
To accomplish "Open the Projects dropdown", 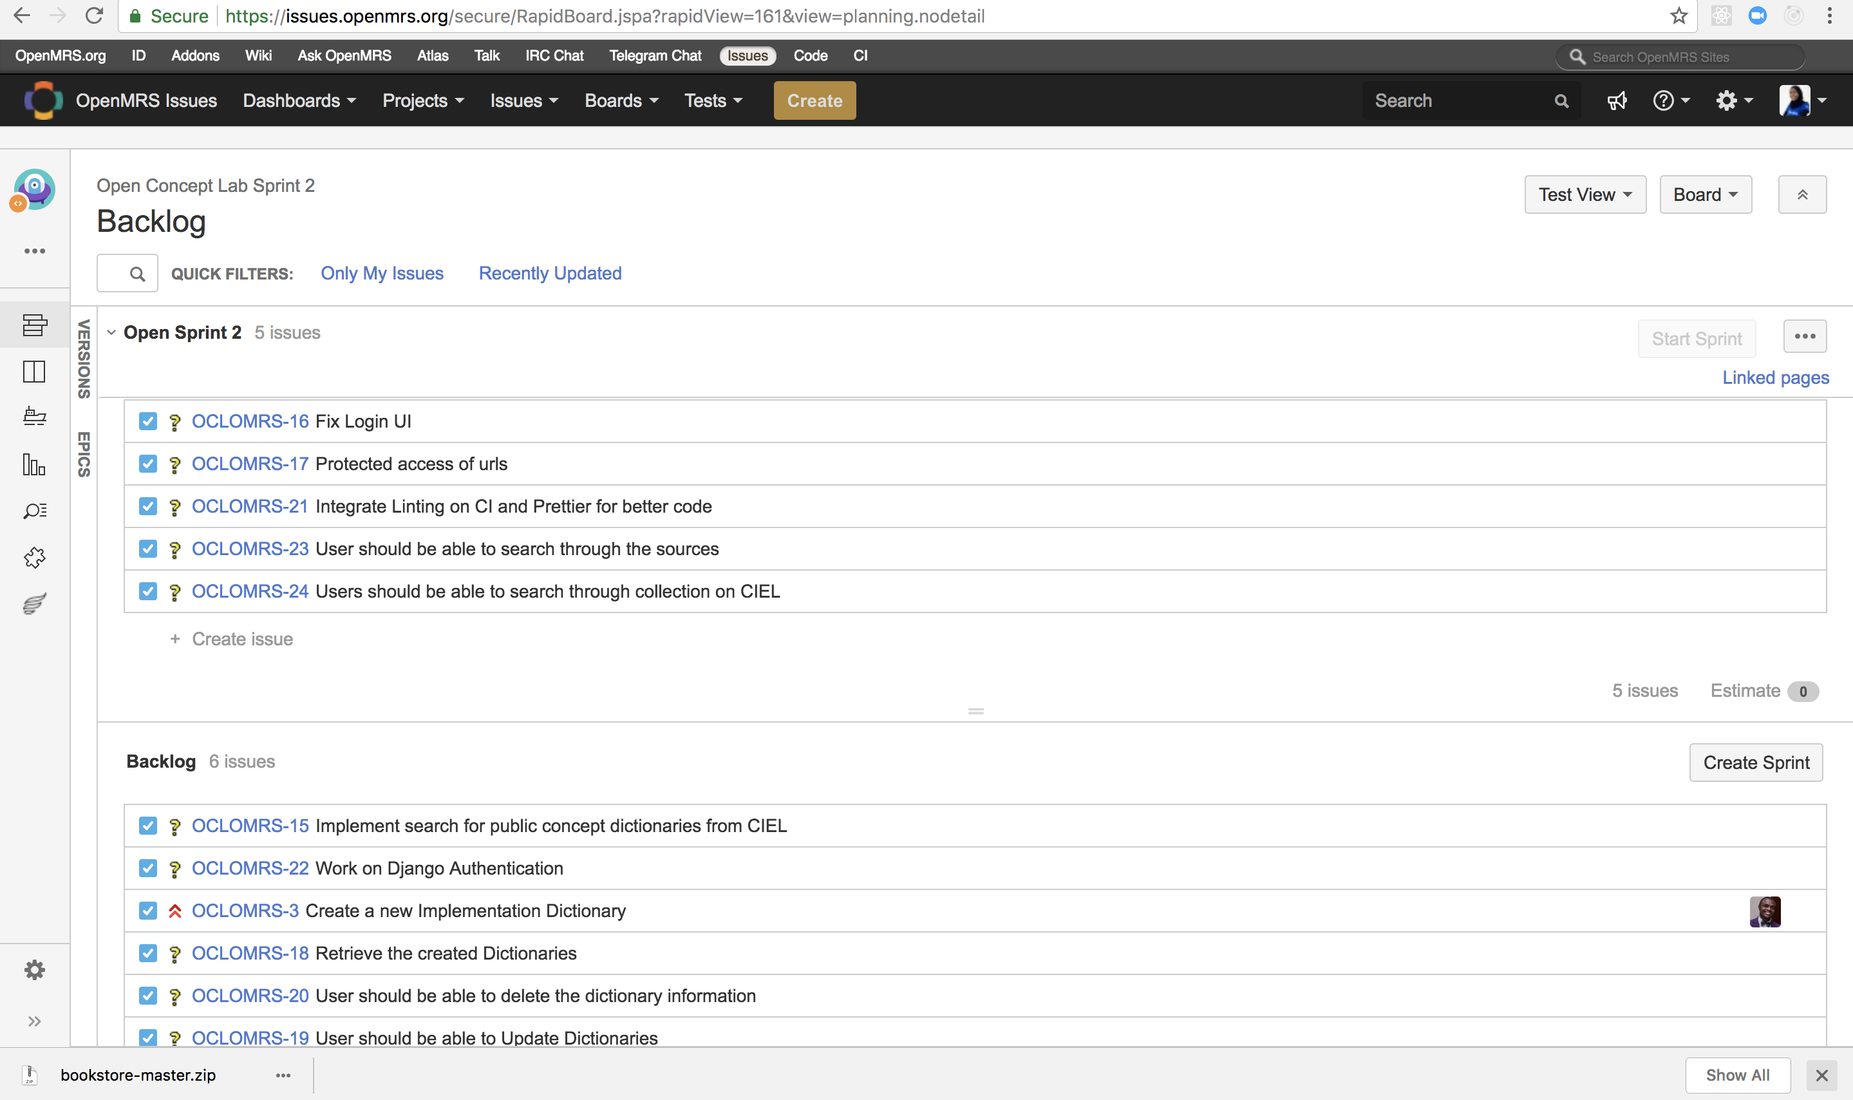I will click(423, 101).
